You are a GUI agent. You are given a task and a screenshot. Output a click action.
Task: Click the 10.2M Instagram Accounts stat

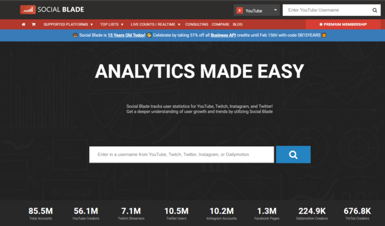click(x=222, y=213)
